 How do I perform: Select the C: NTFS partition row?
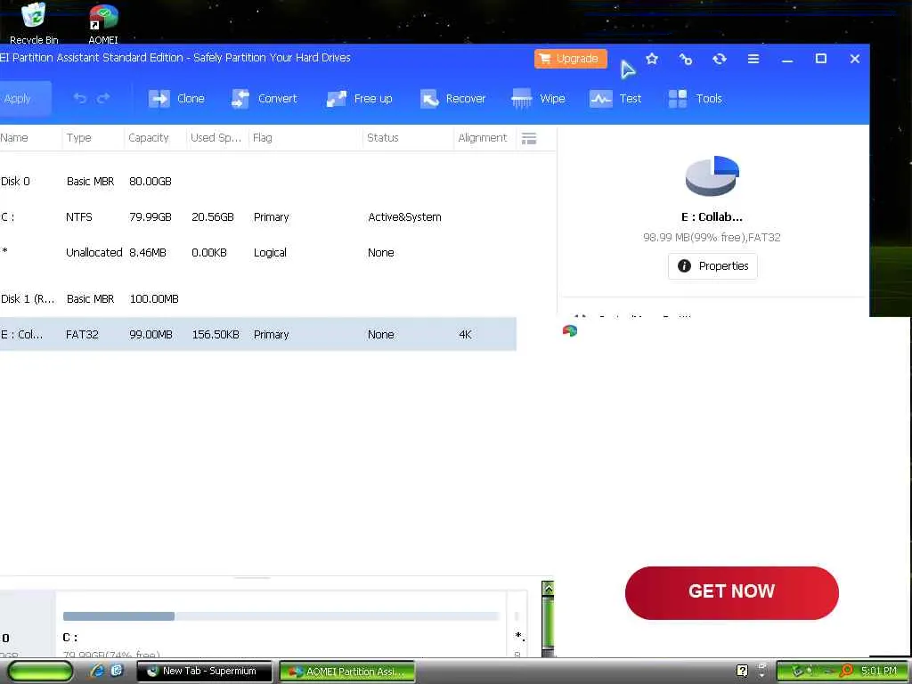click(x=258, y=217)
